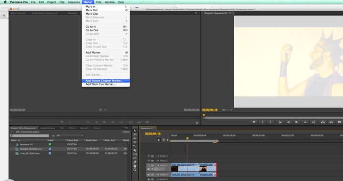The height and width of the screenshot is (181, 343).
Task: Collapse the Video 1 track
Action: pos(158,165)
